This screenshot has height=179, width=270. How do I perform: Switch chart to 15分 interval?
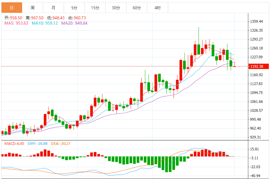[95, 8]
